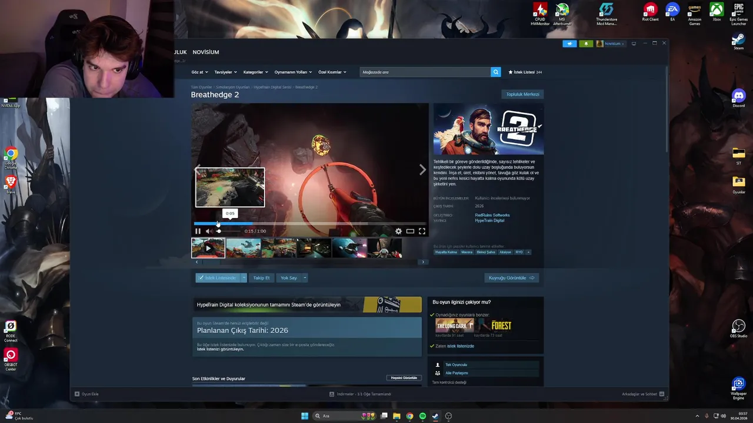Enter fullscreen for the trailer
The height and width of the screenshot is (423, 753).
pyautogui.click(x=422, y=231)
